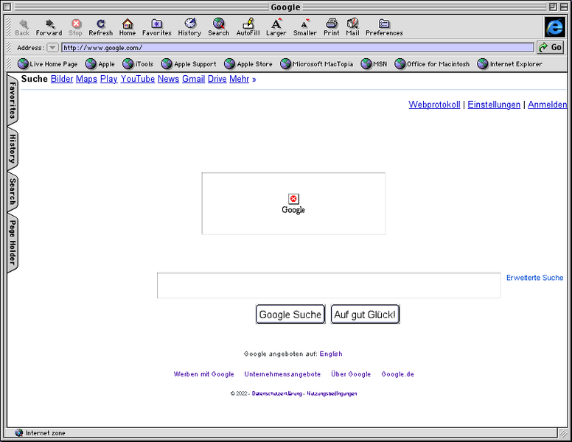Click the Forward arrow icon
Screen dimensions: 572x442
[50, 24]
